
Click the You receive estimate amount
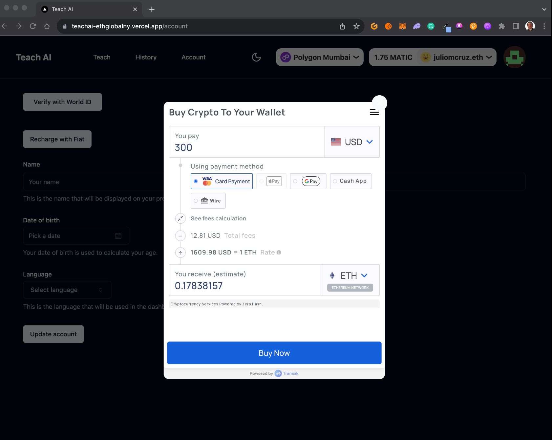click(x=199, y=286)
